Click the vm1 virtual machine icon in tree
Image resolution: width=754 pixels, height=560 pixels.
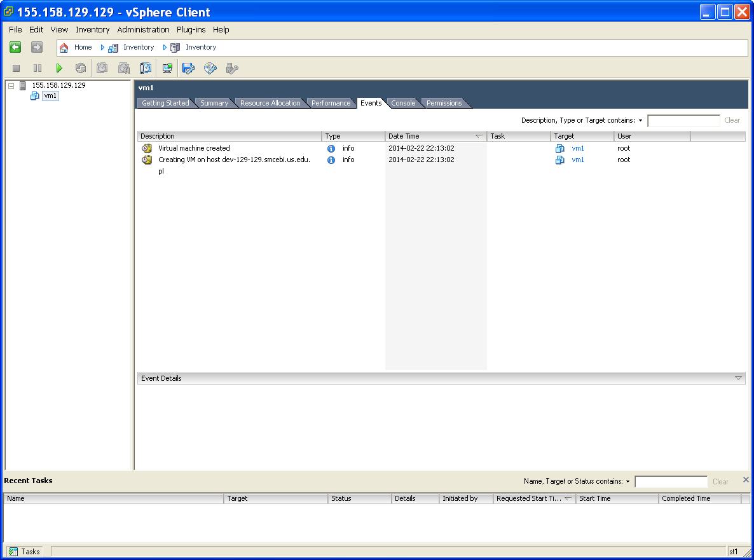[x=34, y=95]
